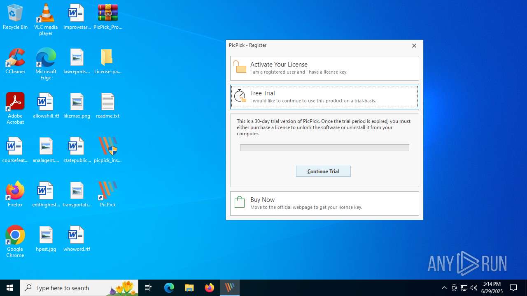Open the CCleaner desktop shortcut
527x296 pixels.
pos(15,62)
